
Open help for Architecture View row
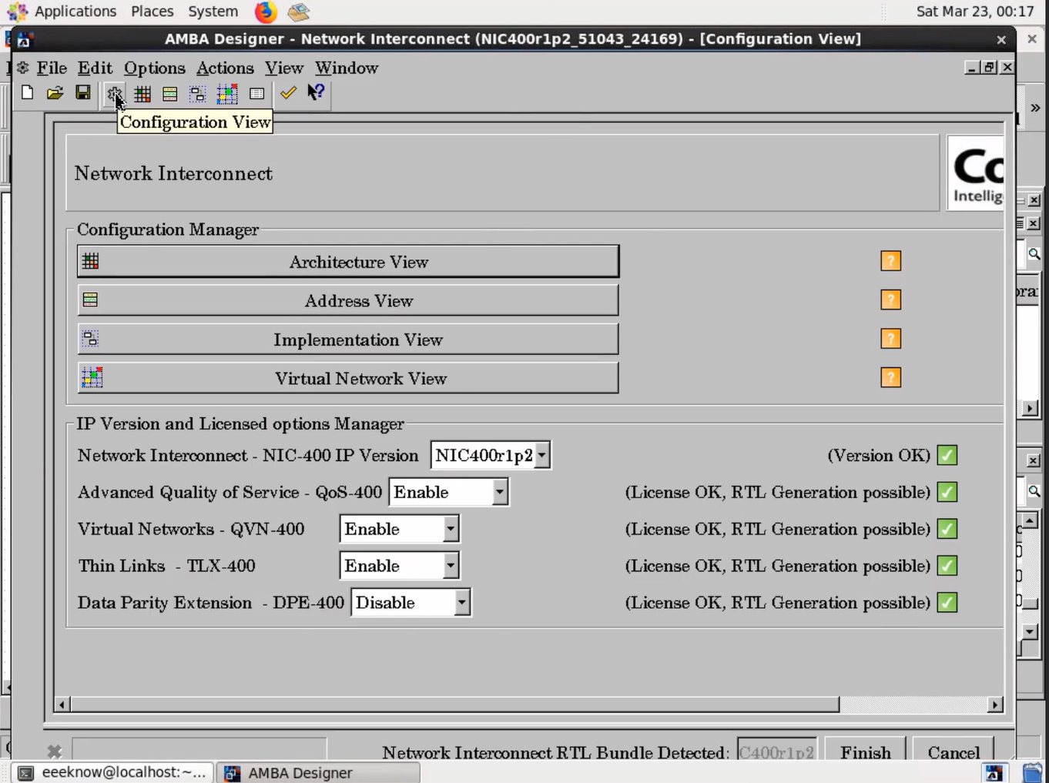(x=890, y=261)
